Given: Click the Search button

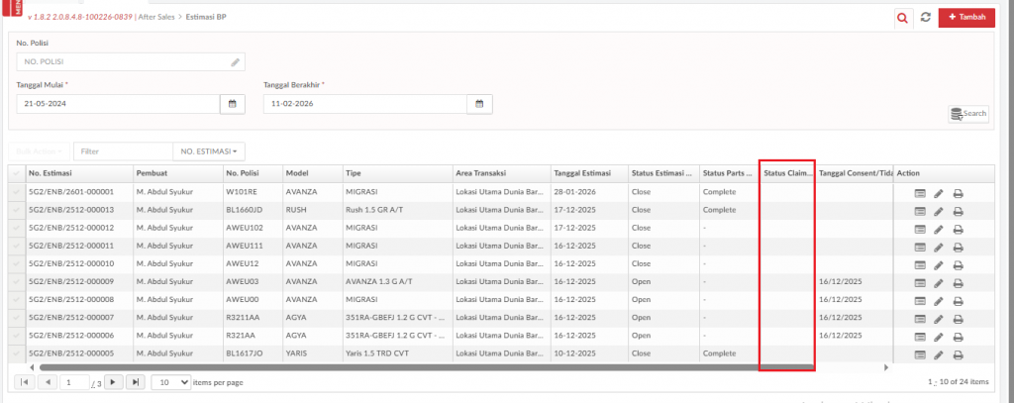Looking at the screenshot, I should [x=968, y=114].
